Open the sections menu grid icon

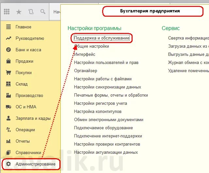point(7,12)
